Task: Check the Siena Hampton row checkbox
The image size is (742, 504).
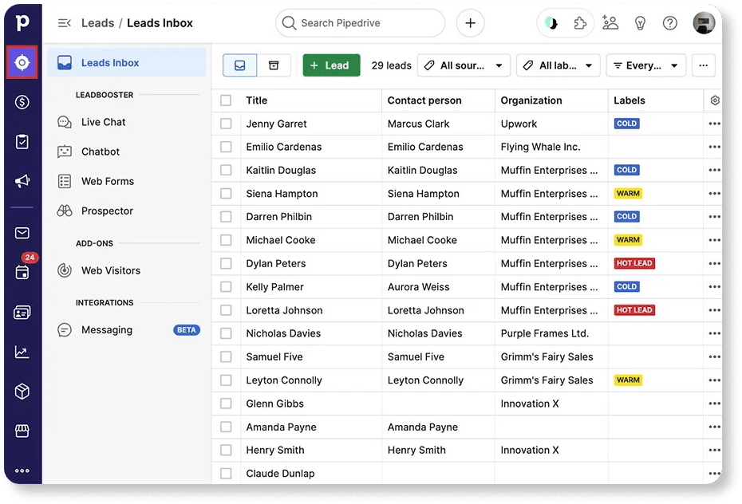Action: point(226,193)
